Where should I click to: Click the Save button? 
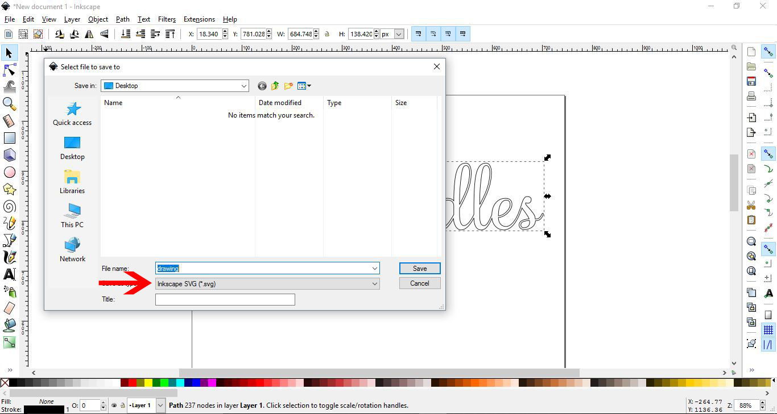point(420,269)
